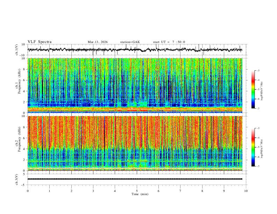
Task: Click time axis tick label "3"
Action: coord(93,191)
